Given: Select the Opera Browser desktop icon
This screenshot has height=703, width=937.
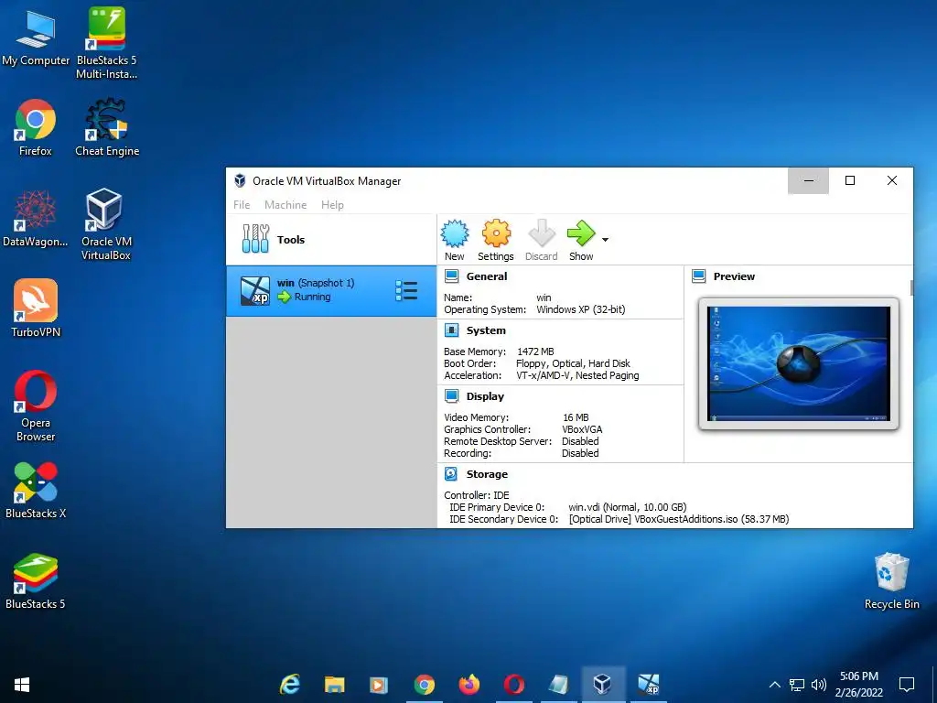Looking at the screenshot, I should (36, 406).
